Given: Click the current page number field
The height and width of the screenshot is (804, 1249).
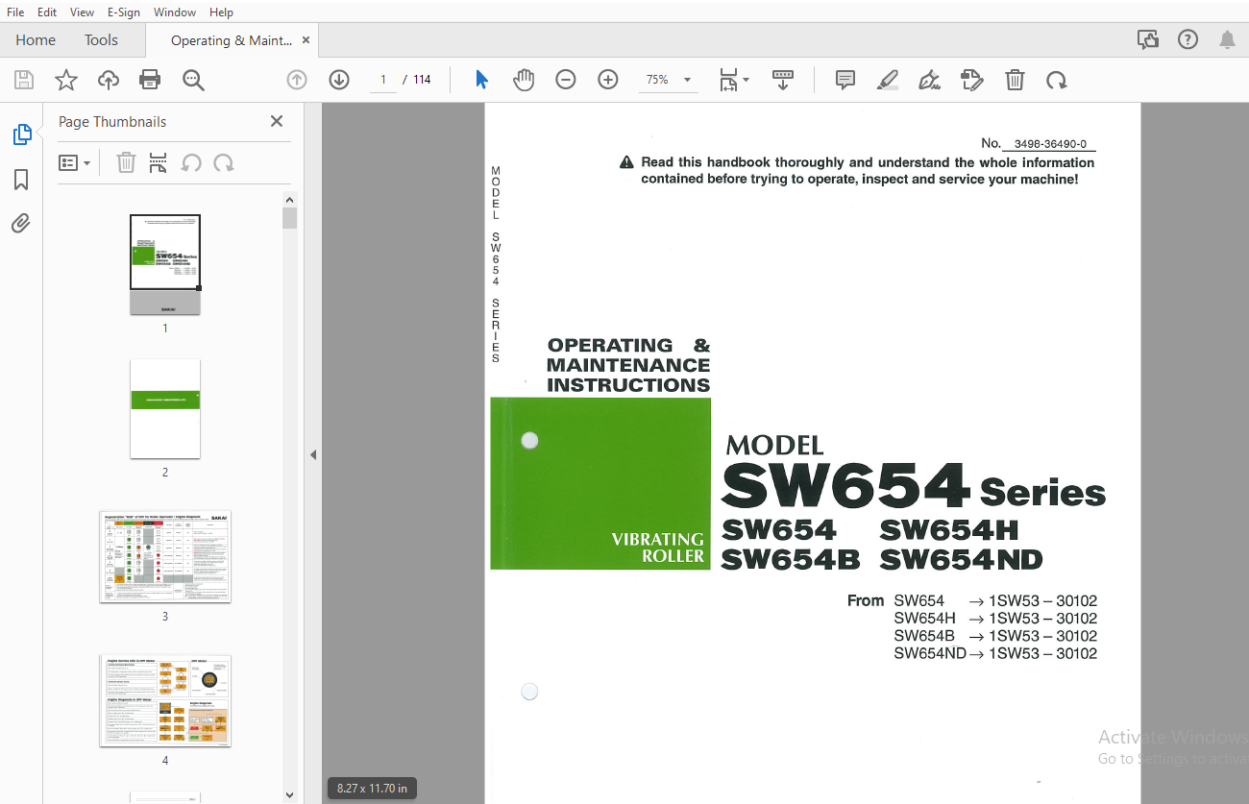Looking at the screenshot, I should pos(382,80).
